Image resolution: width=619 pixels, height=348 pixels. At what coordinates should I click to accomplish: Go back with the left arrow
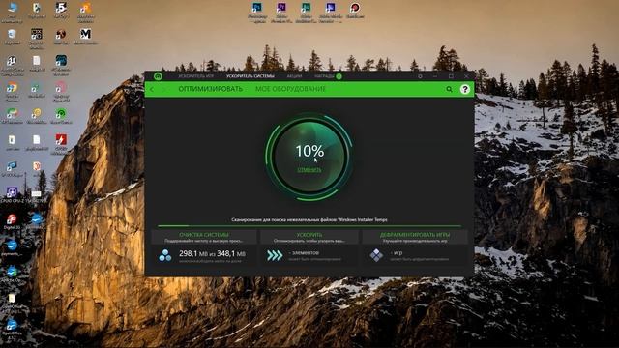pyautogui.click(x=152, y=90)
